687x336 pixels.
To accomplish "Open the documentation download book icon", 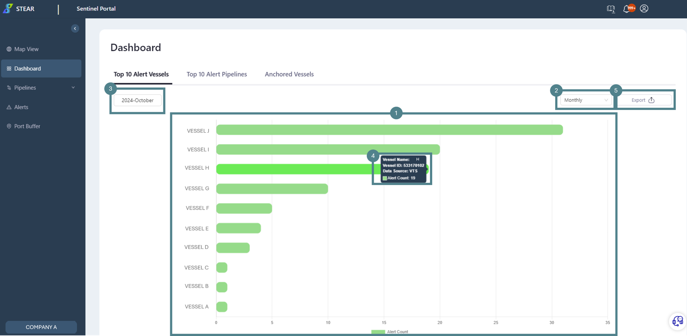I will coord(611,9).
